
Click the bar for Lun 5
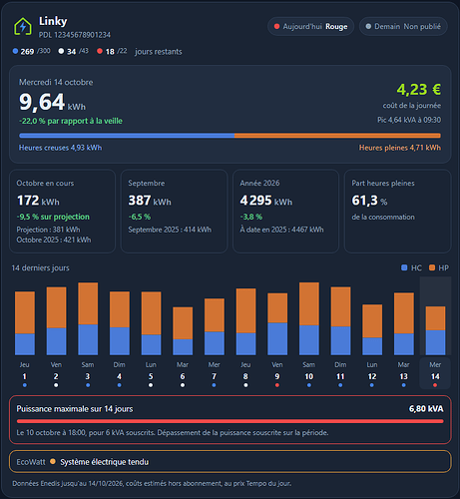pos(151,323)
